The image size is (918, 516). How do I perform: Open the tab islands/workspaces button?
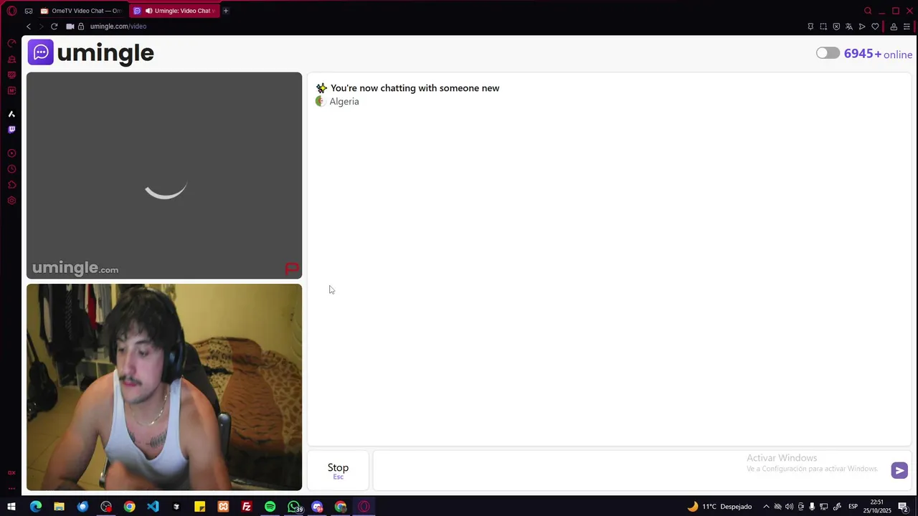click(28, 11)
